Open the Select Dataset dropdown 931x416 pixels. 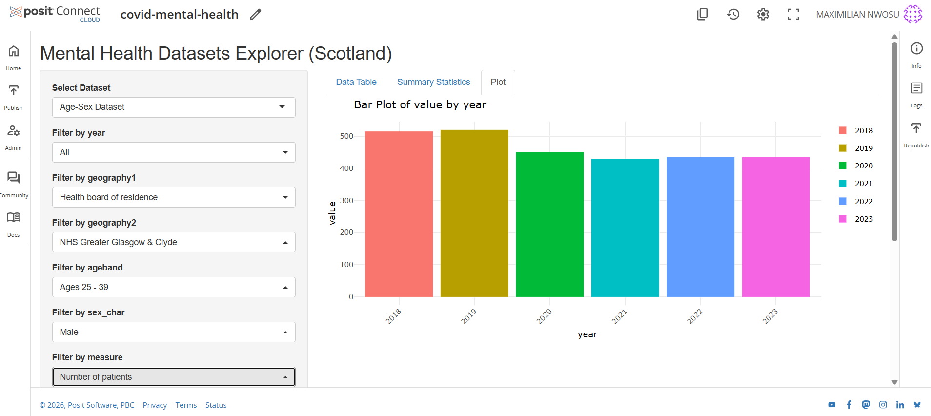point(174,107)
